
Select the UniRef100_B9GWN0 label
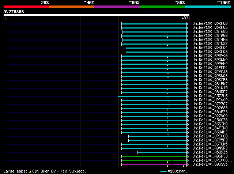pyautogui.click(x=210, y=60)
